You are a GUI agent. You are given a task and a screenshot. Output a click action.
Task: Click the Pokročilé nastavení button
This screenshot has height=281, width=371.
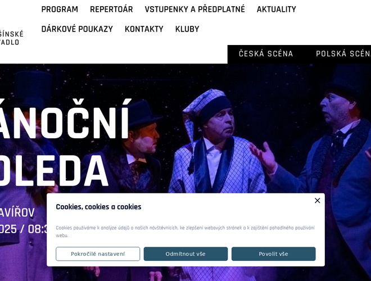coord(98,254)
